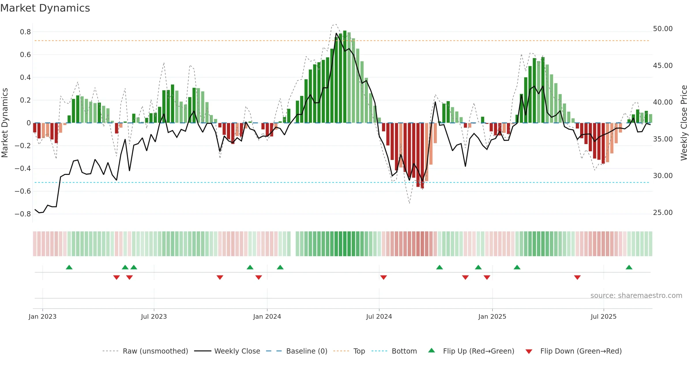Click the 0.4 left axis tick label
Viewport: 692px width, 389px height.
point(25,78)
